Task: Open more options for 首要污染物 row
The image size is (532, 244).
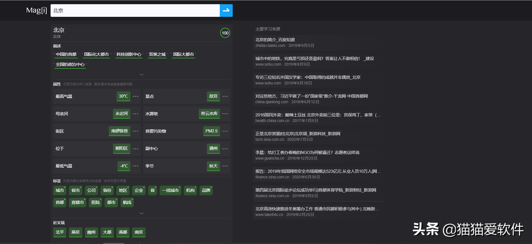Action: point(225,131)
